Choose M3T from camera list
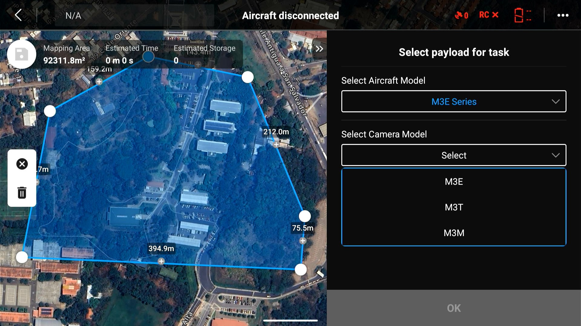Image resolution: width=581 pixels, height=326 pixels. point(453,207)
